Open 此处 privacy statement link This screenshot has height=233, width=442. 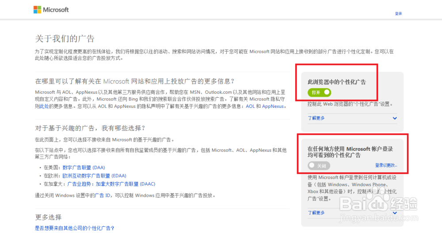point(44,107)
